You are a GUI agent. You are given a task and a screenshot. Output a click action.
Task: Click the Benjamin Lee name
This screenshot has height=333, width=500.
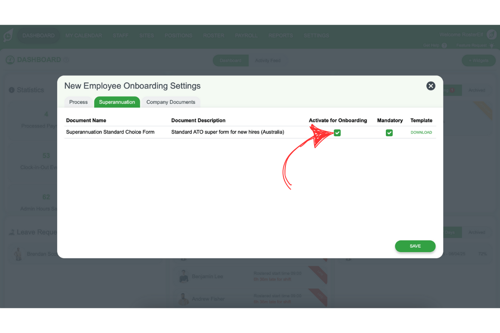coord(207,276)
